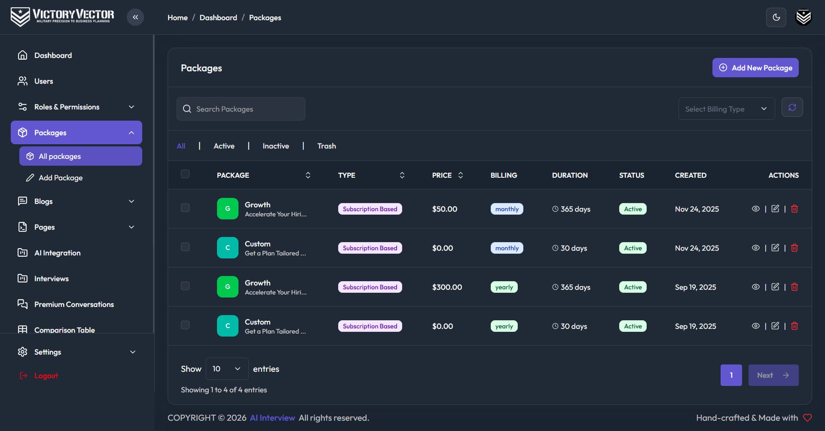
Task: View the $0.00 monthly Custom package
Action: [756, 248]
